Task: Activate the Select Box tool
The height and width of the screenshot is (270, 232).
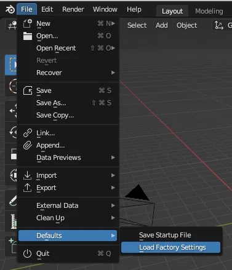Action: coord(11,65)
